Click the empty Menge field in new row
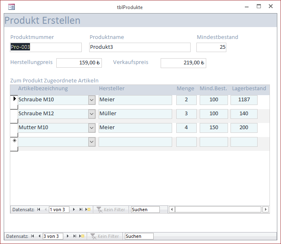Image resolution: width=281 pixels, height=244 pixels. tap(187, 142)
